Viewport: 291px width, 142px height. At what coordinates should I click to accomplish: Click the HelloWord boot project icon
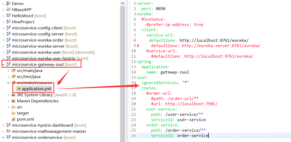point(8,16)
